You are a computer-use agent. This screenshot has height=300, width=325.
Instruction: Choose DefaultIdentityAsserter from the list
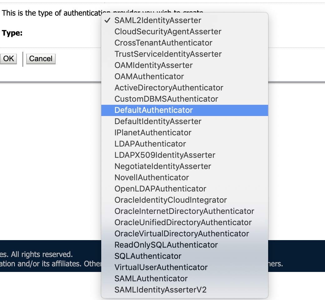pos(184,121)
